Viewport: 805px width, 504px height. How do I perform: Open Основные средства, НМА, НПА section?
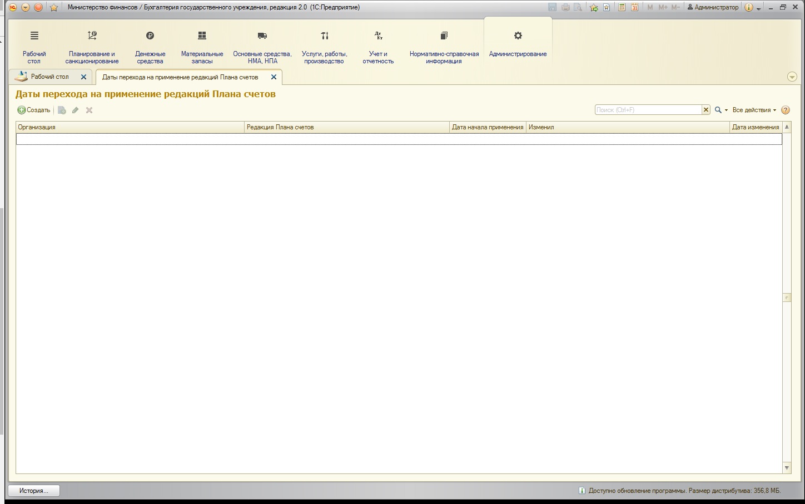262,48
